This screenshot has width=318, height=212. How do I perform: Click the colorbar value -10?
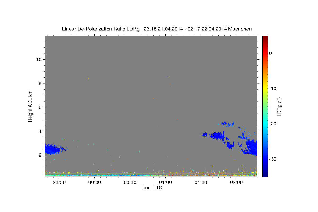tap(273, 89)
